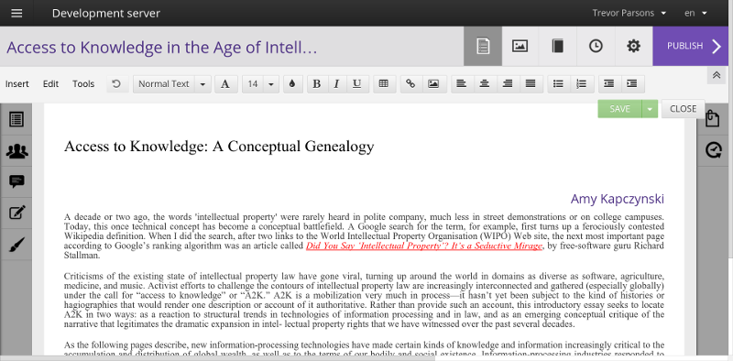Collapse the toolbar with double chevron
Image resolution: width=733 pixels, height=361 pixels.
[717, 75]
